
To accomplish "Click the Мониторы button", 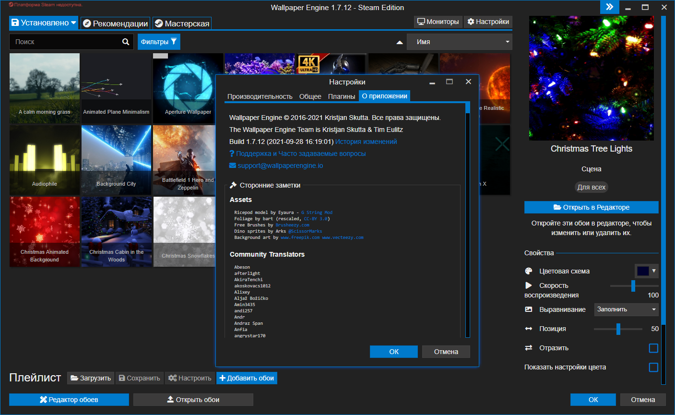I will pyautogui.click(x=438, y=22).
